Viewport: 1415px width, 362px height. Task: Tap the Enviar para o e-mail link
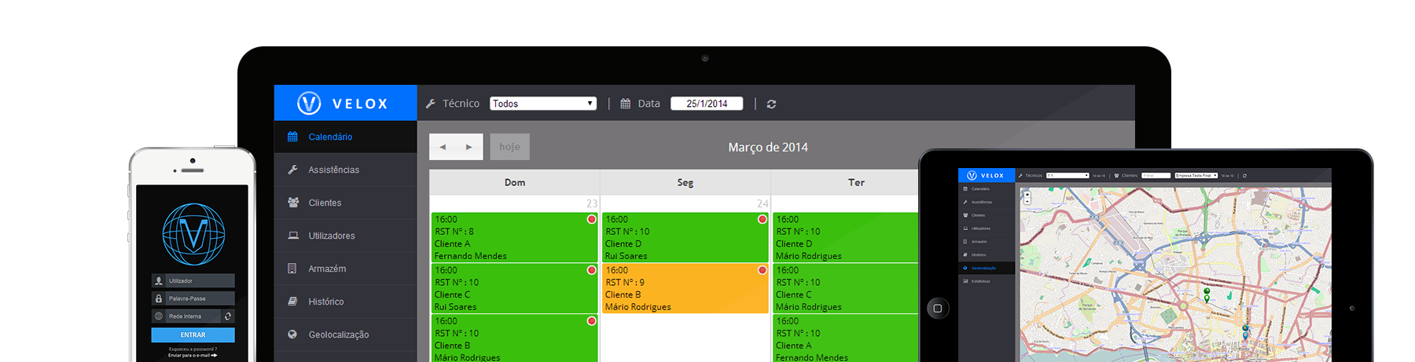tap(193, 356)
